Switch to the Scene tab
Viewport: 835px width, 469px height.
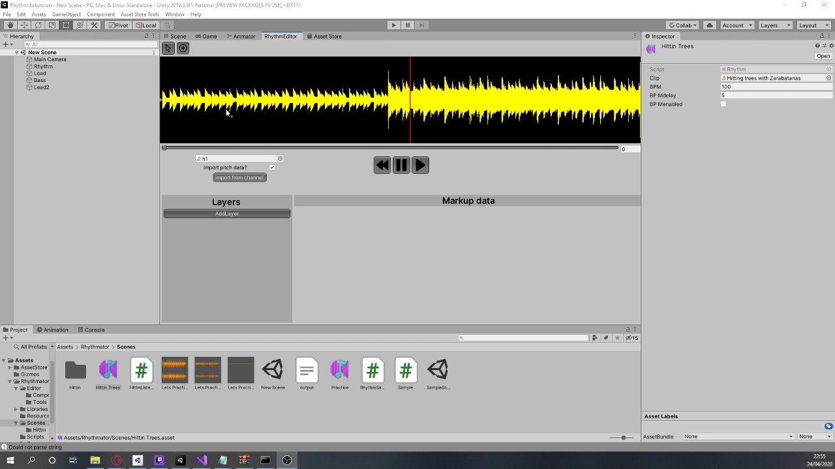point(175,36)
